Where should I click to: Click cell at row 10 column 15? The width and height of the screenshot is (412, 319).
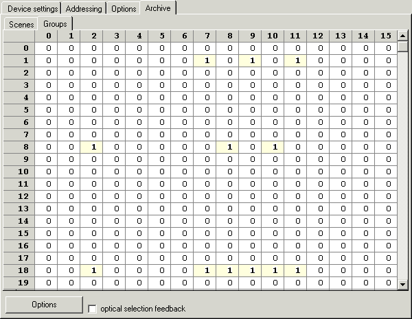[x=386, y=172]
